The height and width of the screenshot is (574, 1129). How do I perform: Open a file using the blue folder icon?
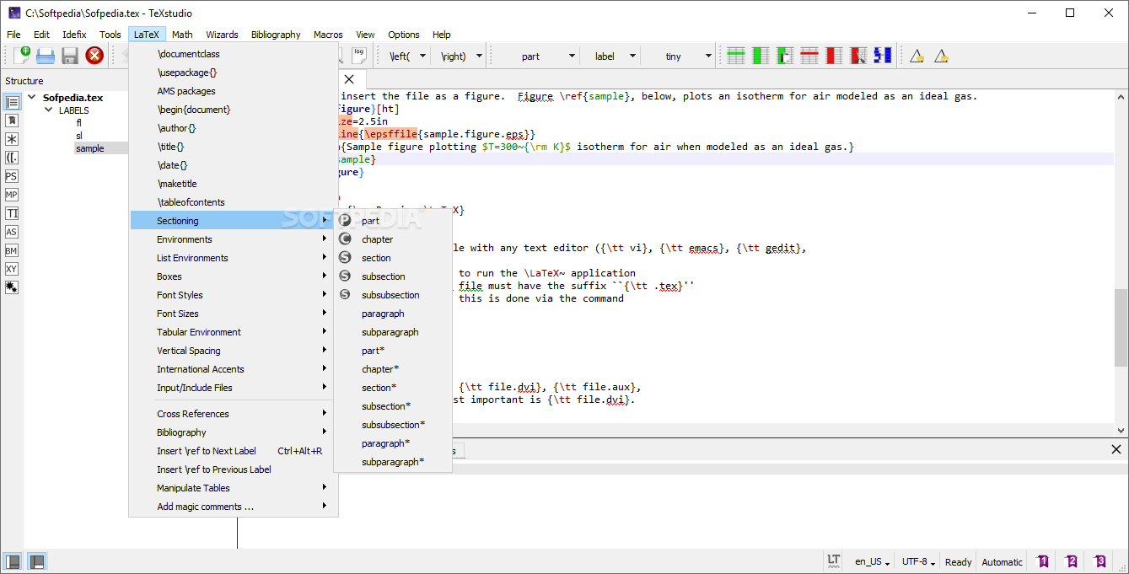point(46,56)
